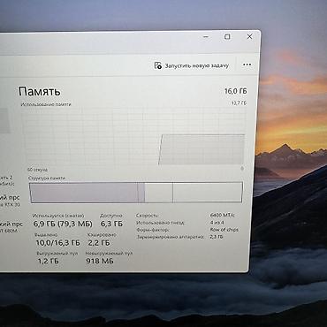Click the Использование памяти graph label
The width and height of the screenshot is (327, 327).
coord(46,104)
